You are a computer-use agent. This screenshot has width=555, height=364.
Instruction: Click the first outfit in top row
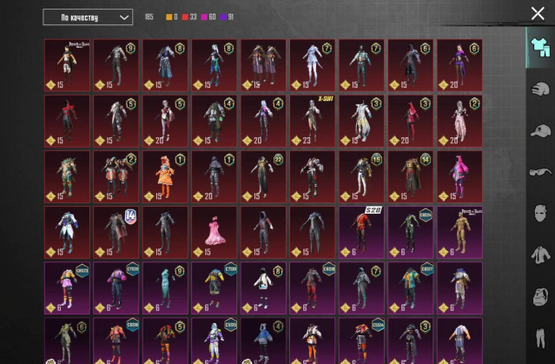67,64
